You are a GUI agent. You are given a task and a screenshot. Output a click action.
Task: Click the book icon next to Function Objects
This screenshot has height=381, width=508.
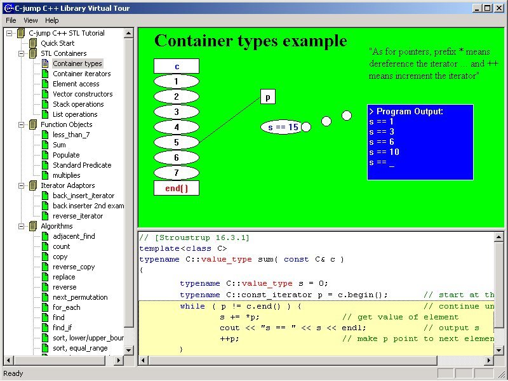click(33, 124)
